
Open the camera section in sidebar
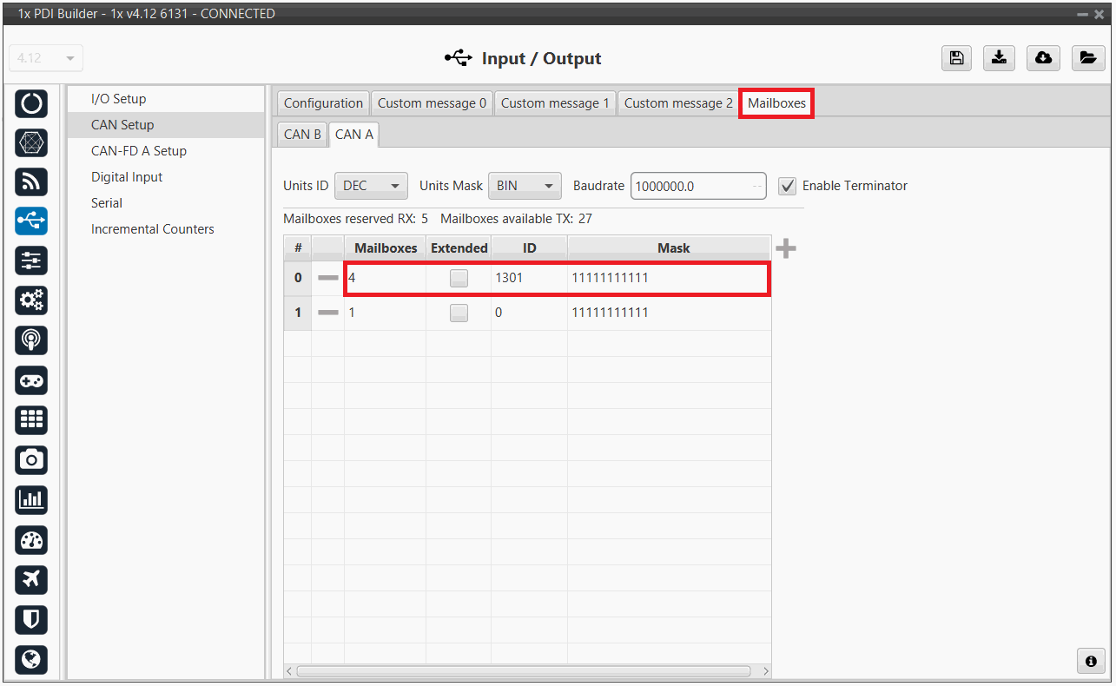pyautogui.click(x=32, y=459)
